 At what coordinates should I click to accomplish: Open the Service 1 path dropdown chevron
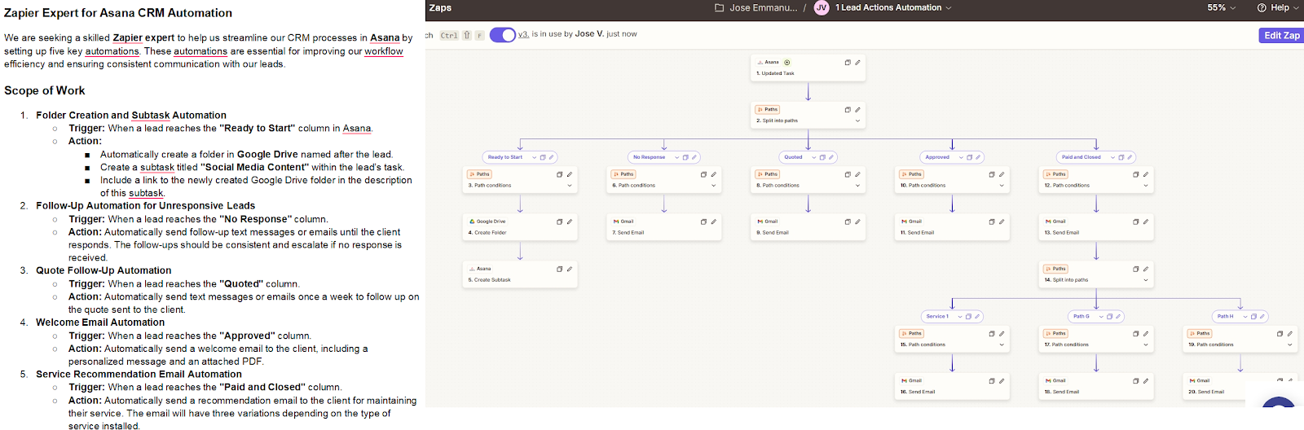960,317
